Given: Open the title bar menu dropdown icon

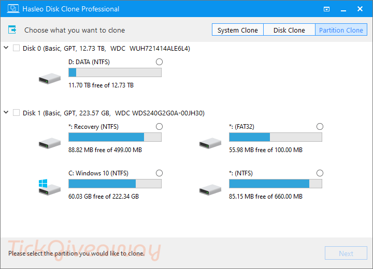Looking at the screenshot, I should click(326, 9).
